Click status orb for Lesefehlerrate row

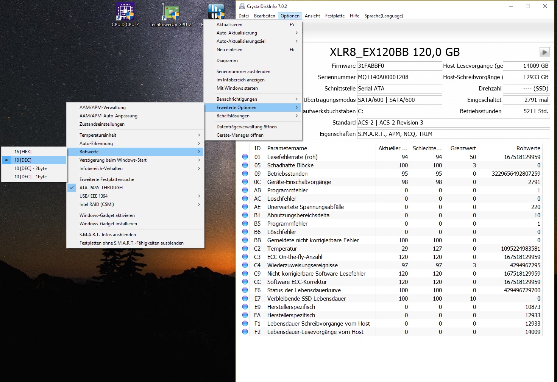tap(245, 157)
